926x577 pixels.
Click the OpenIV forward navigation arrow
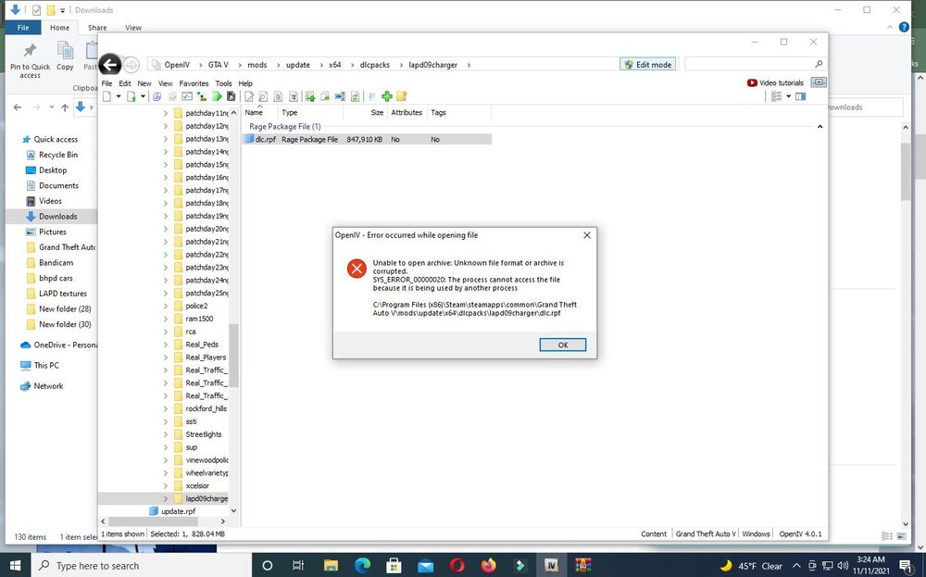pyautogui.click(x=131, y=65)
